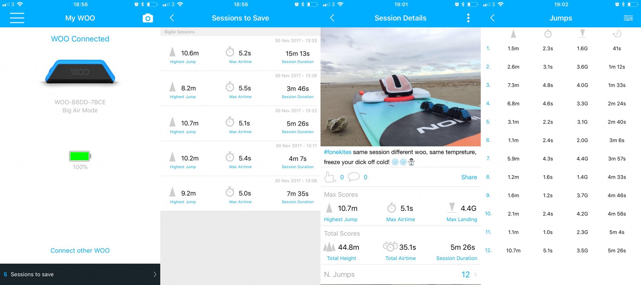Tap the like thumbs-up icon
641x285 pixels.
pos(330,177)
